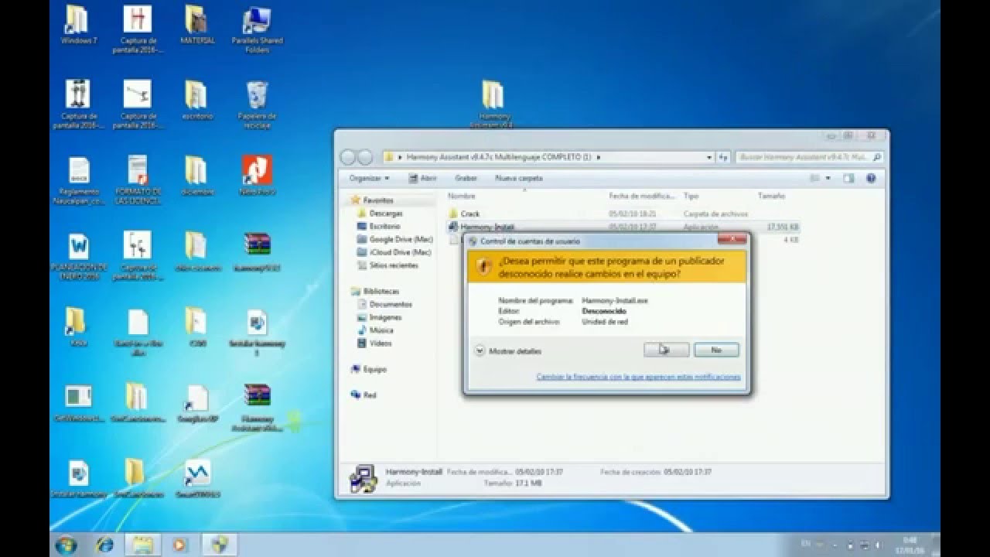Image resolution: width=990 pixels, height=557 pixels.
Task: Open Escritorio in the navigation pane
Action: tap(384, 227)
